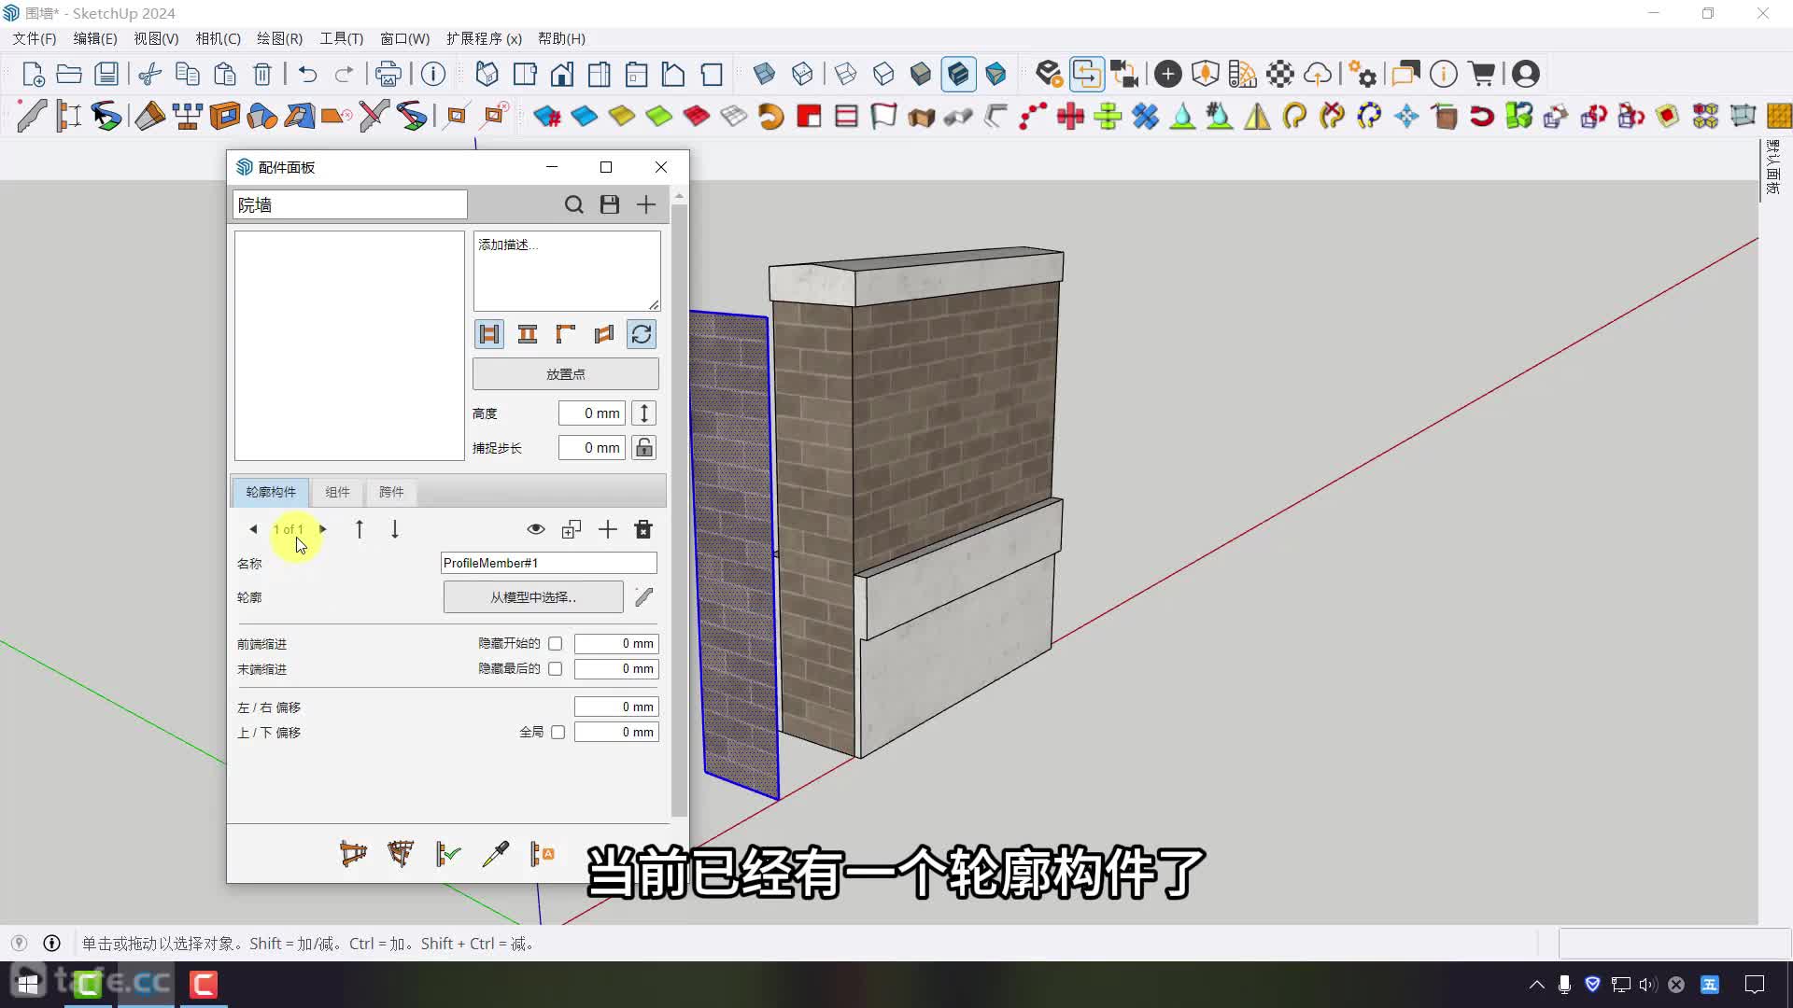1793x1008 pixels.
Task: Click the 放置点 button
Action: (566, 374)
